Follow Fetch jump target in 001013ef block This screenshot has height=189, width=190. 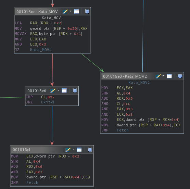click(32, 182)
